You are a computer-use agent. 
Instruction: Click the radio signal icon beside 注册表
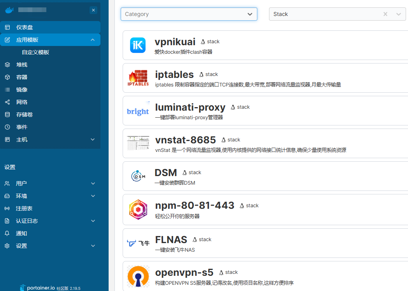[x=7, y=208]
